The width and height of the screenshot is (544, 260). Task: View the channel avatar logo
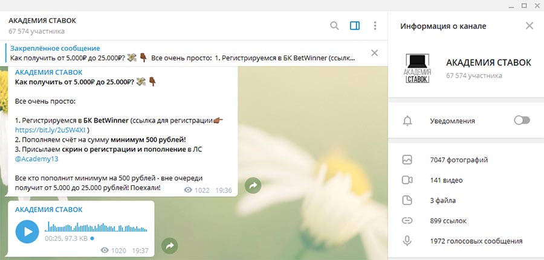(x=418, y=68)
